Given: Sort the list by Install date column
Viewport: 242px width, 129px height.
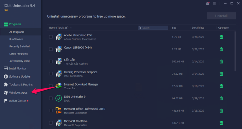Looking at the screenshot, I should point(199,28).
